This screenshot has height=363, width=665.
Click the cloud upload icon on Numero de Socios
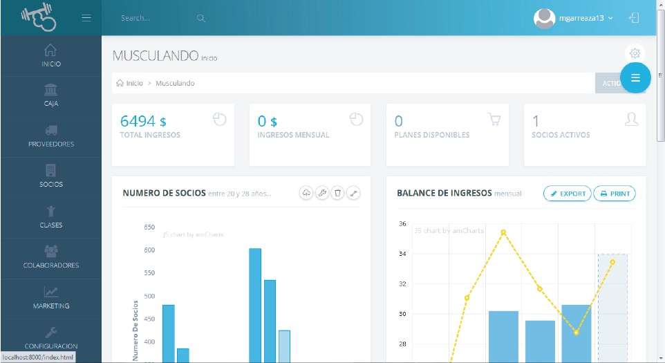306,193
